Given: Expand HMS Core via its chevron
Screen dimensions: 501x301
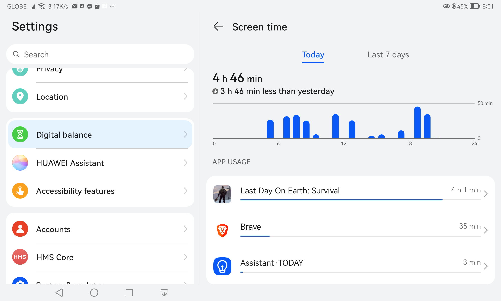Looking at the screenshot, I should tap(185, 257).
